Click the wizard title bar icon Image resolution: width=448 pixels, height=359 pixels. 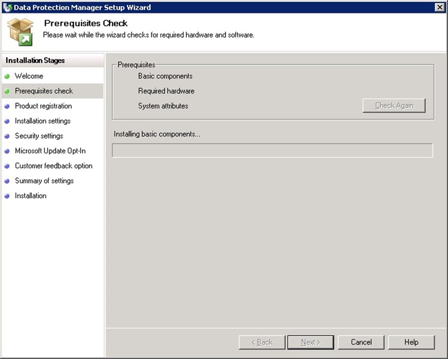coord(7,7)
